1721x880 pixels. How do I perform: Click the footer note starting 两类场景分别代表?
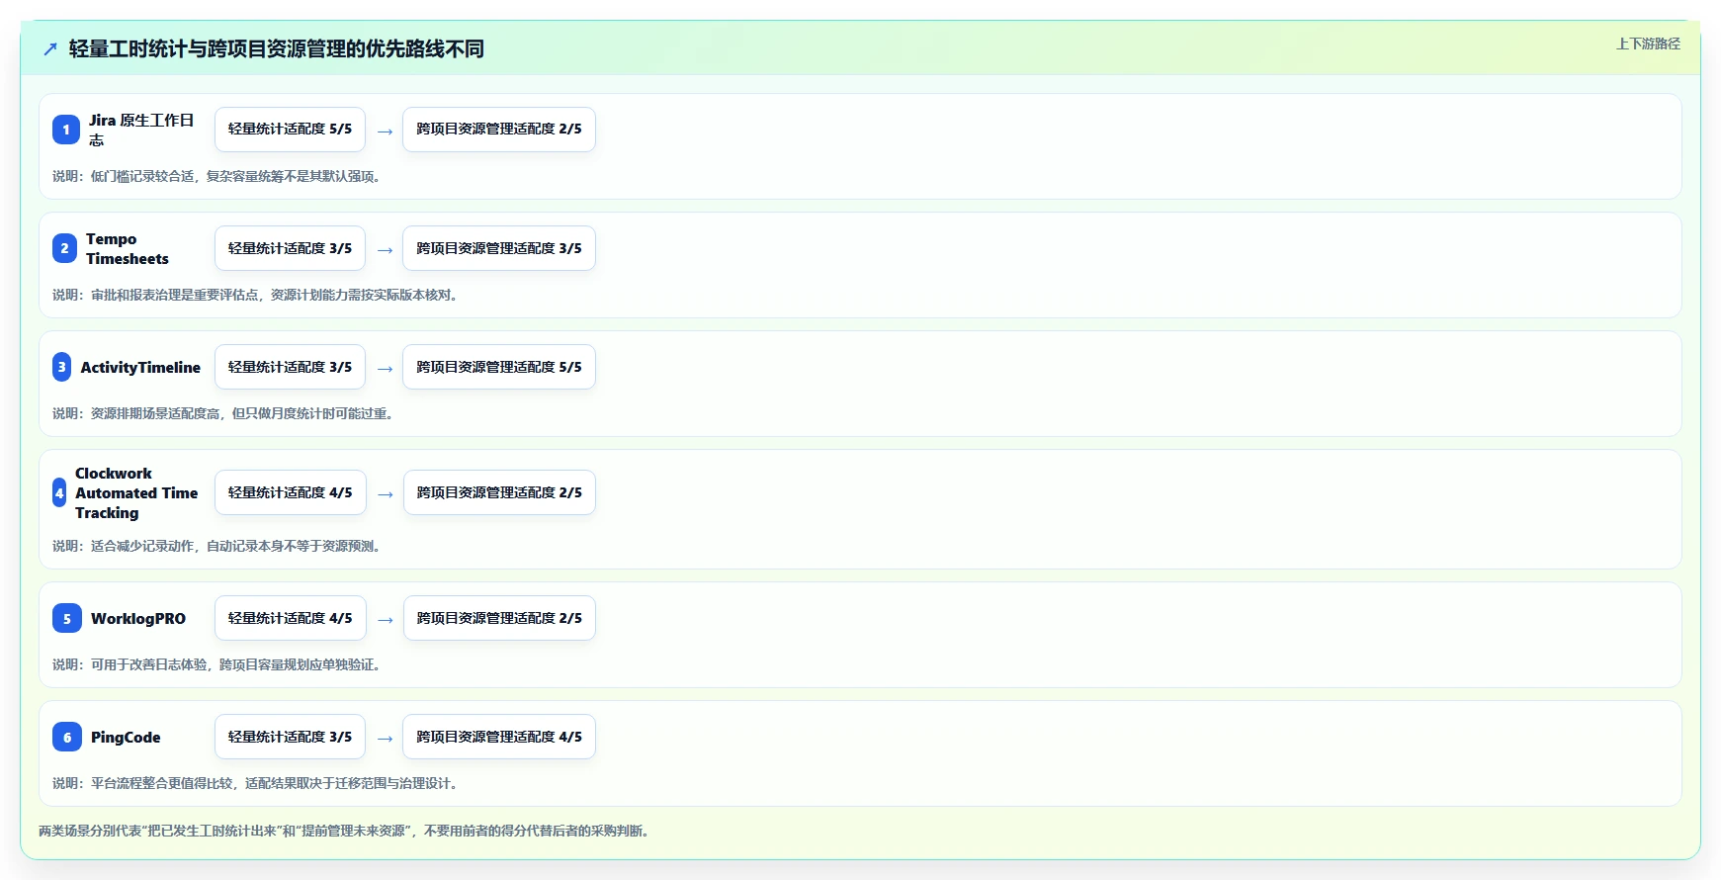click(x=345, y=831)
